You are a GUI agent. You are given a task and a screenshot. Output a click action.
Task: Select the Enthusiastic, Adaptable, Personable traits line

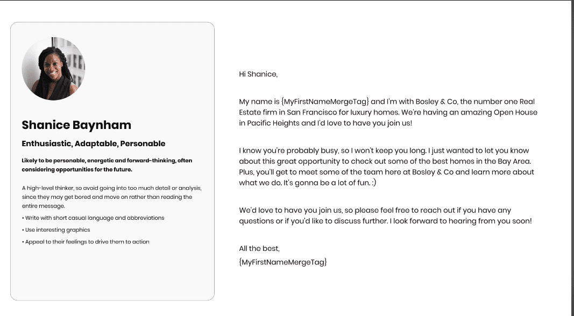[94, 143]
